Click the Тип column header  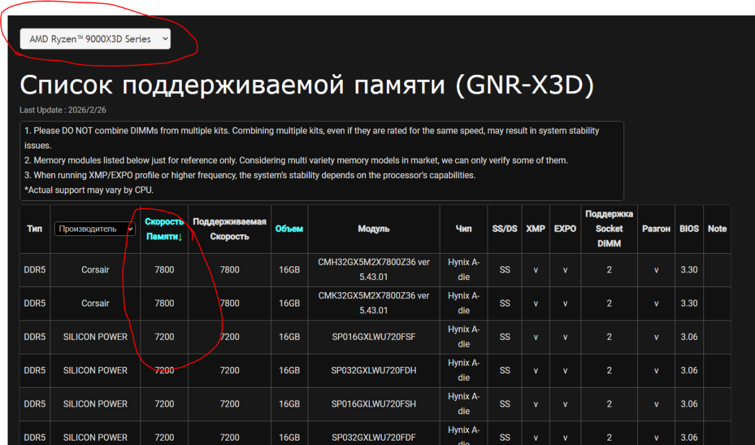(x=35, y=228)
